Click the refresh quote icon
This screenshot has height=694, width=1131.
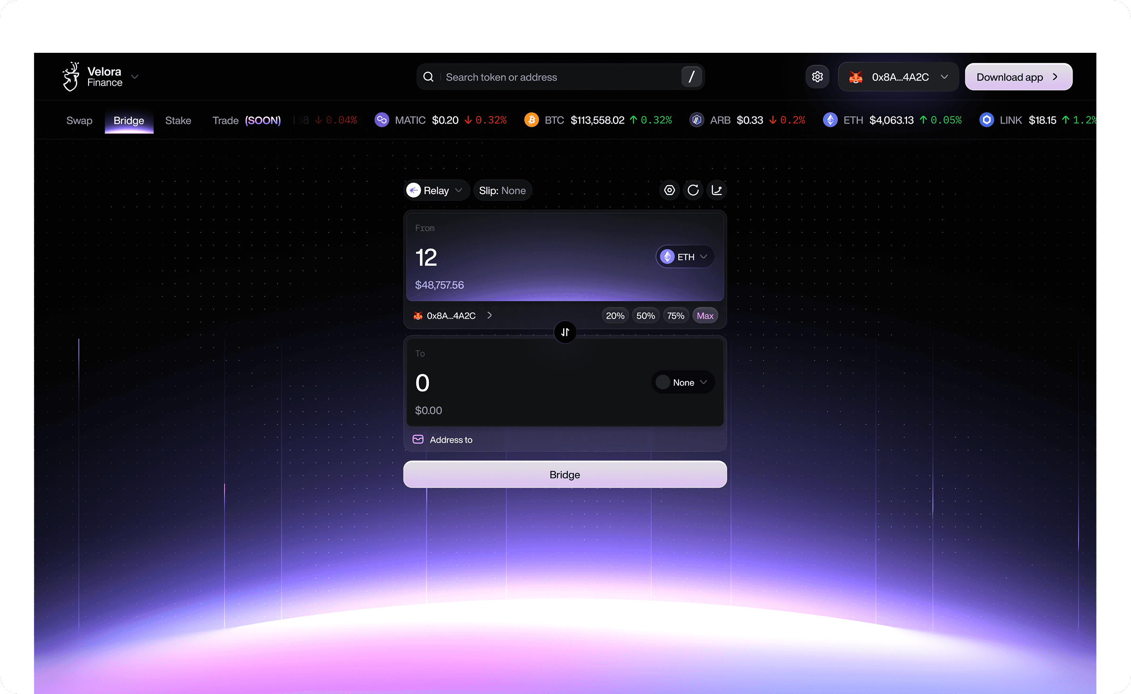click(693, 190)
